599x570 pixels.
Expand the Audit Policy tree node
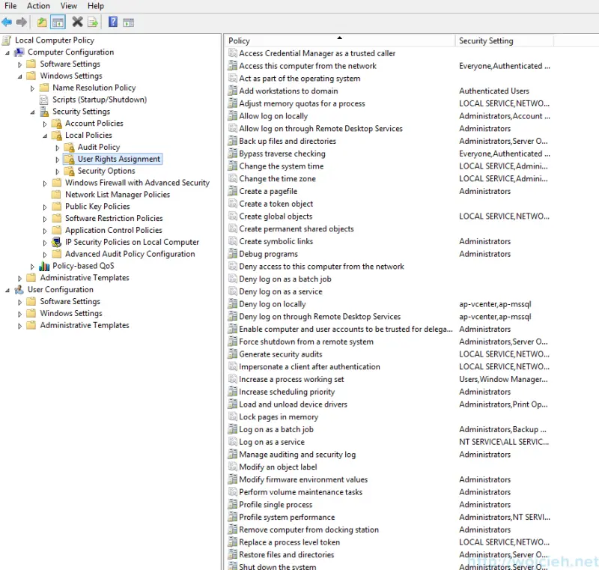tap(58, 147)
